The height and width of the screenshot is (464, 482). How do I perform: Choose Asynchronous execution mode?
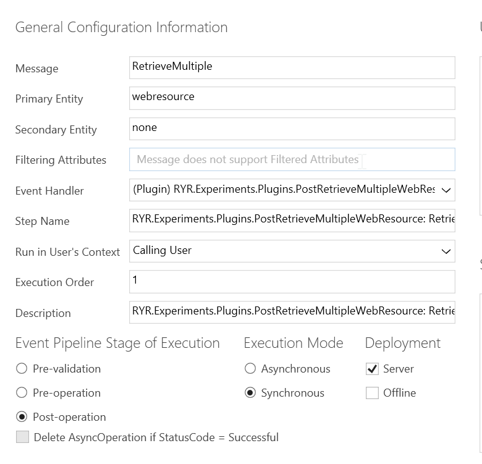point(250,369)
